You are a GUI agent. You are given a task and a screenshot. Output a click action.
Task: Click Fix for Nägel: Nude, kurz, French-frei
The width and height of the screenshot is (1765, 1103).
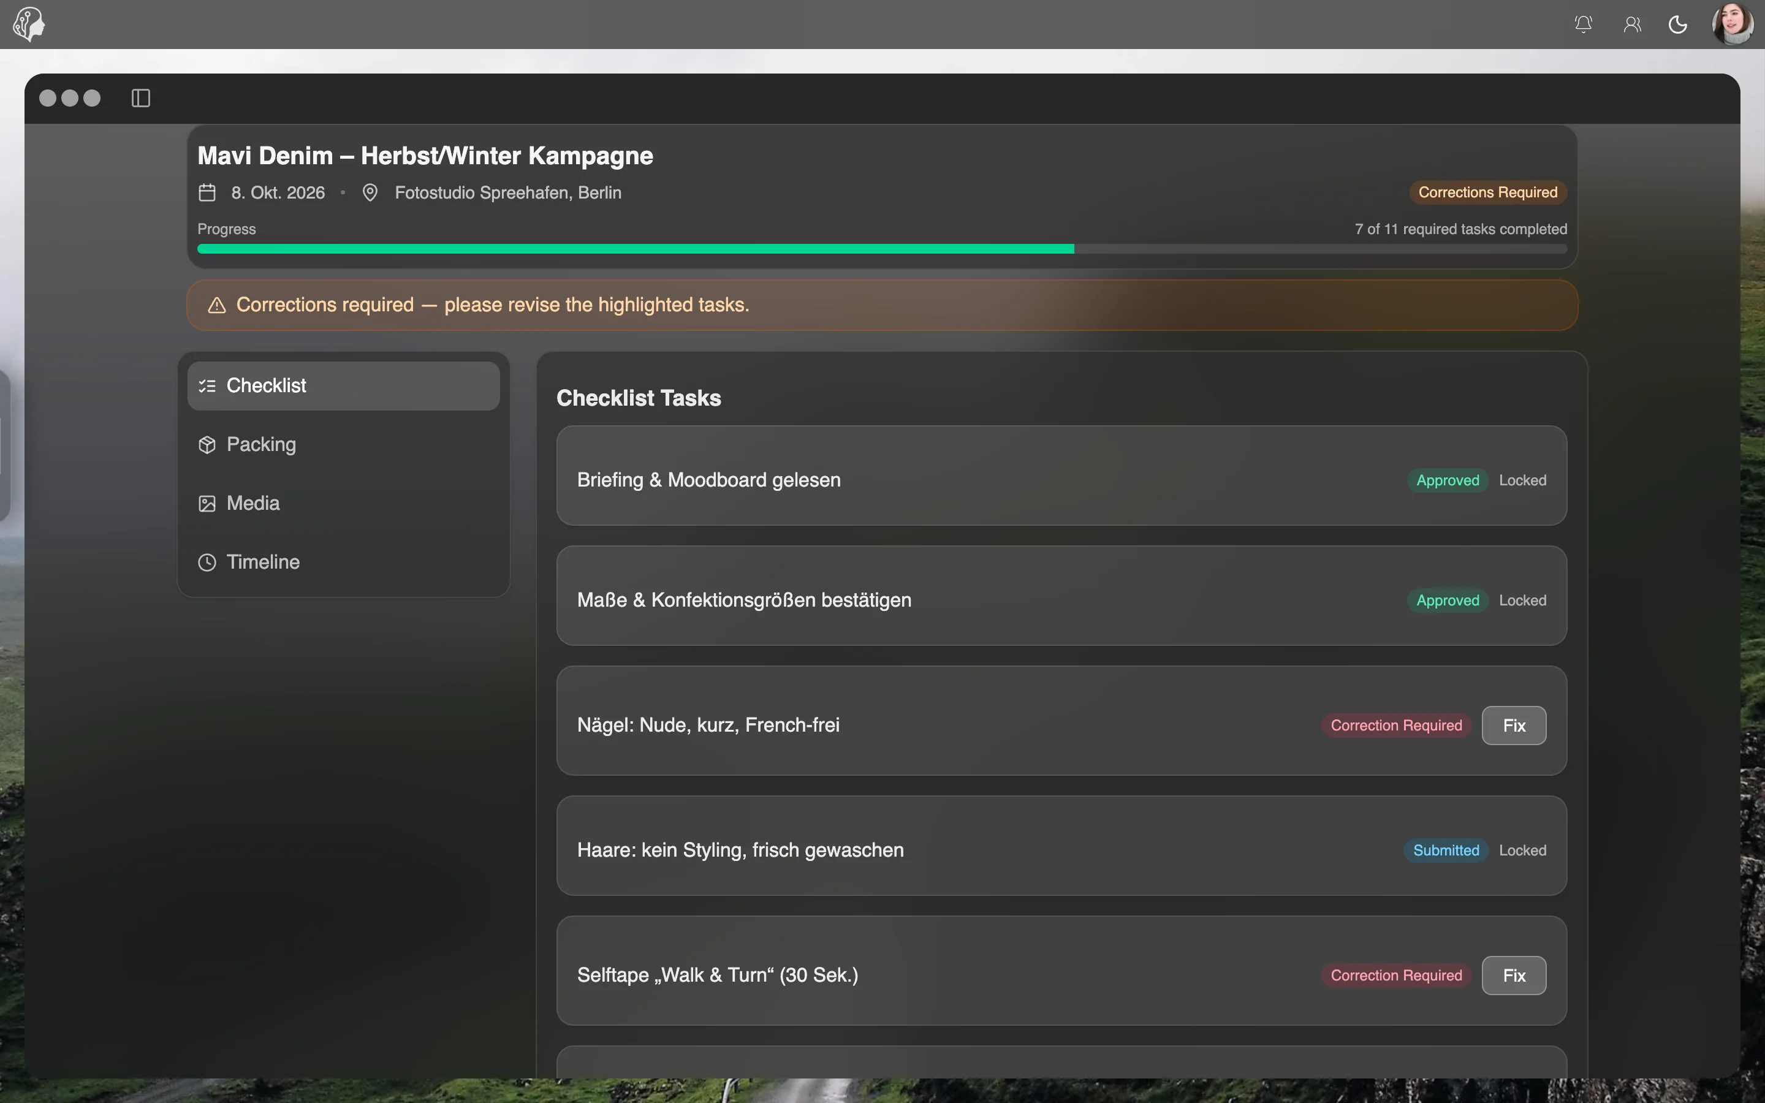coord(1514,725)
